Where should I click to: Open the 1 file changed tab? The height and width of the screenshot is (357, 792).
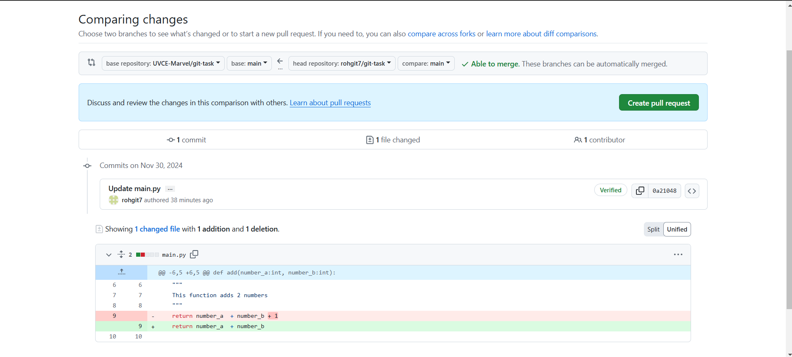point(393,140)
